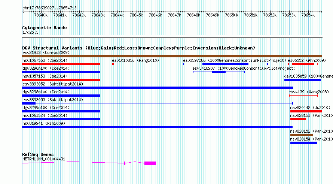Select the nsv1057153 (Coe2014) variant label
The height and width of the screenshot is (184, 333).
(45, 76)
